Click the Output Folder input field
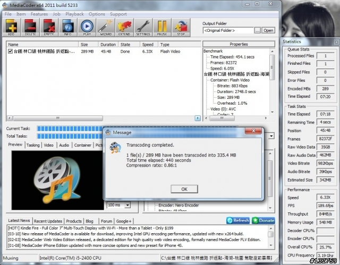The image size is (340, 265). (228, 31)
